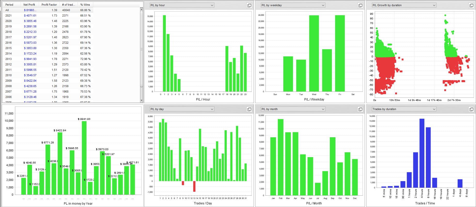Screen dimensions: 476x207
Task: Click the table scrollbar down arrow
Action: coord(141,101)
